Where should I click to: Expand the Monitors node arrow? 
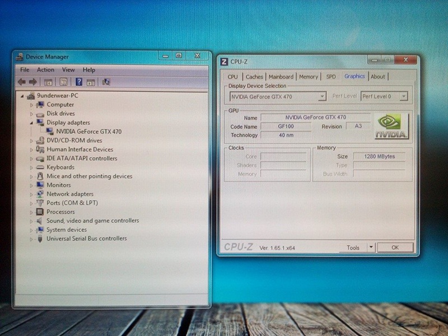pyautogui.click(x=31, y=185)
